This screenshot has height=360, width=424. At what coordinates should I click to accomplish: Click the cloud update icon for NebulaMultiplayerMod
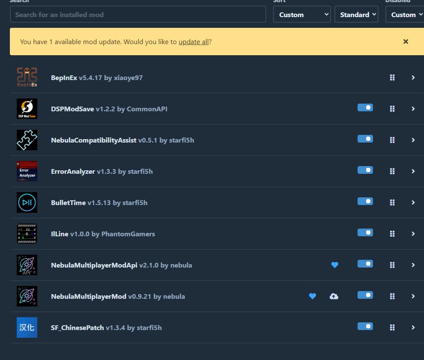click(x=334, y=296)
